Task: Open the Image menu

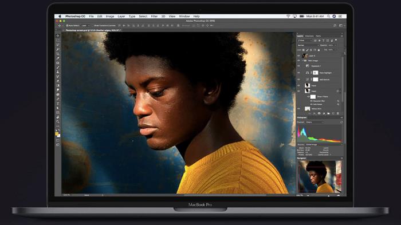Action: pos(110,16)
